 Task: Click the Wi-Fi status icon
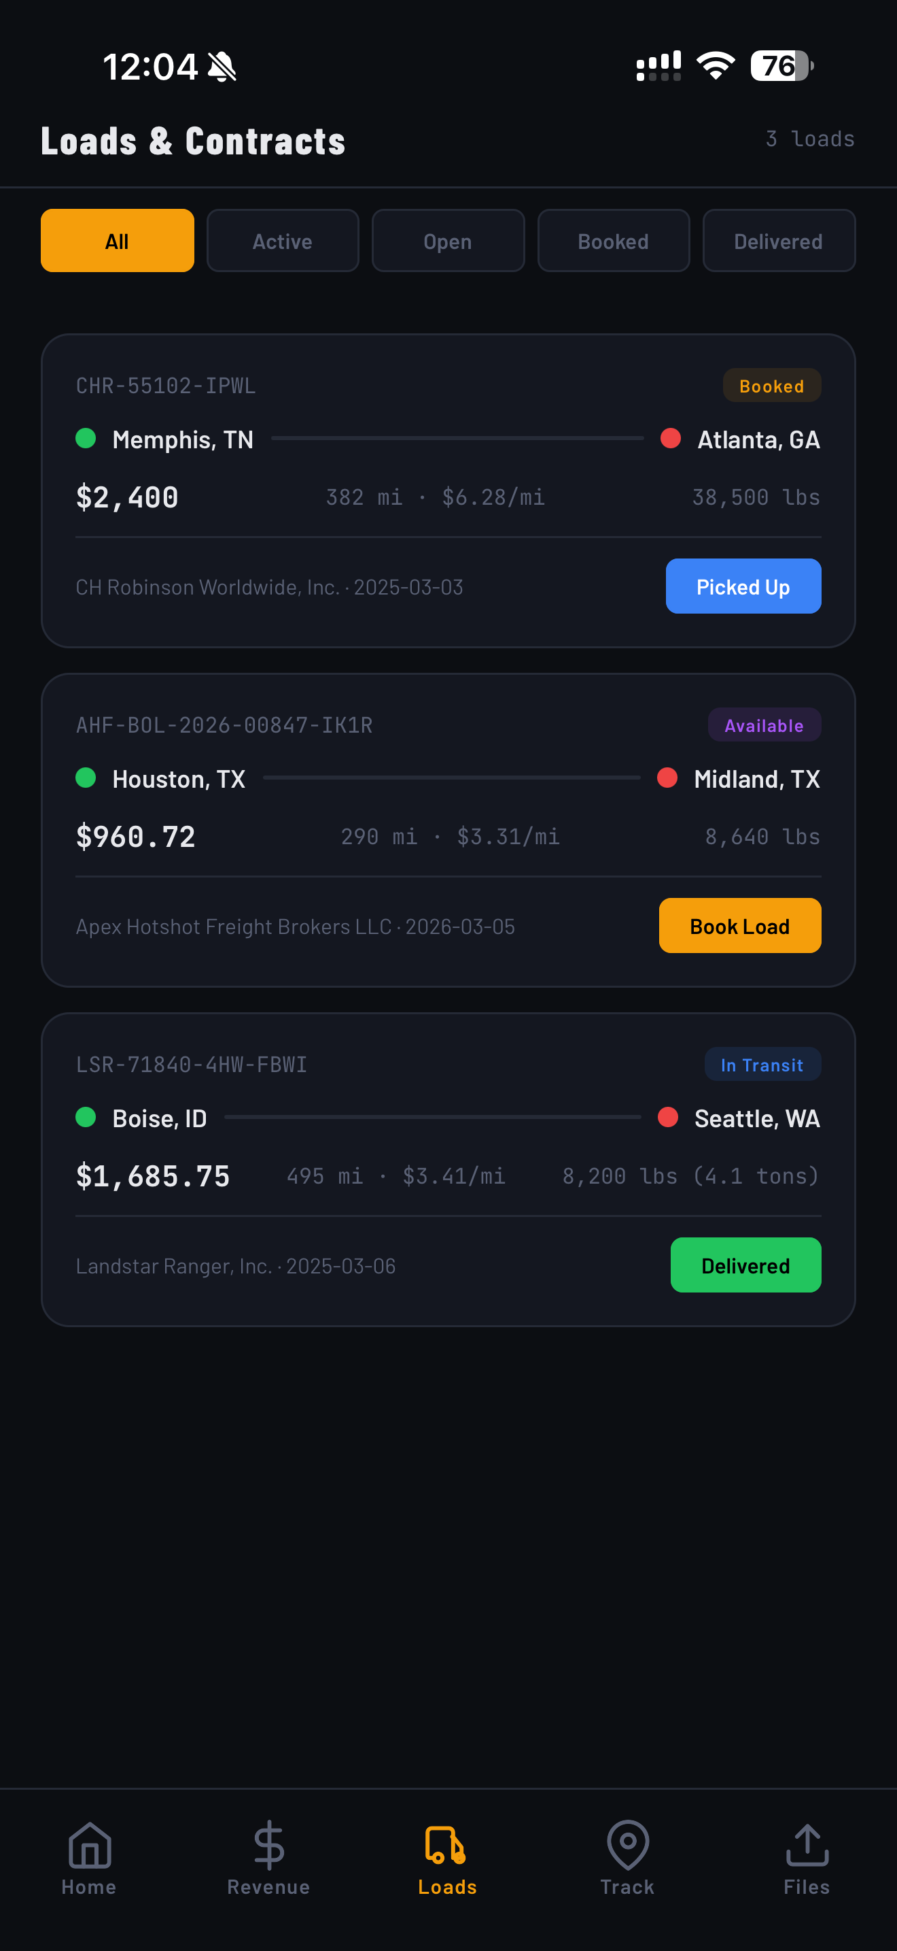pos(714,67)
